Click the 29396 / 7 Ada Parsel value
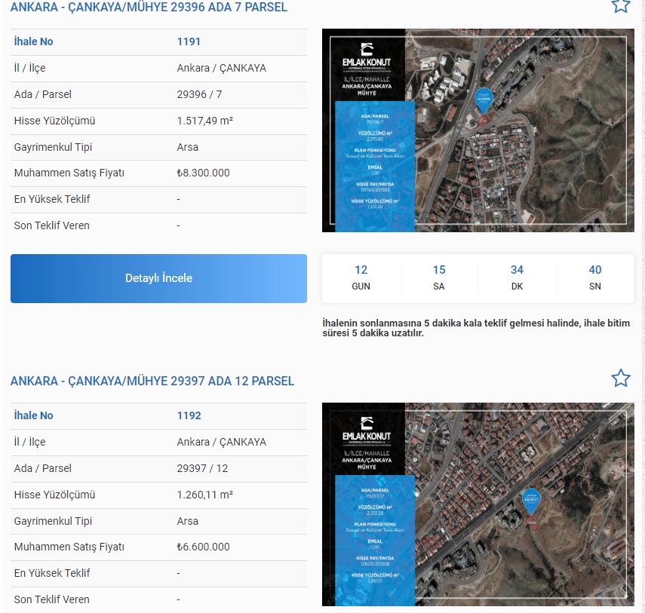Screen dimensions: 645x613 coord(199,94)
